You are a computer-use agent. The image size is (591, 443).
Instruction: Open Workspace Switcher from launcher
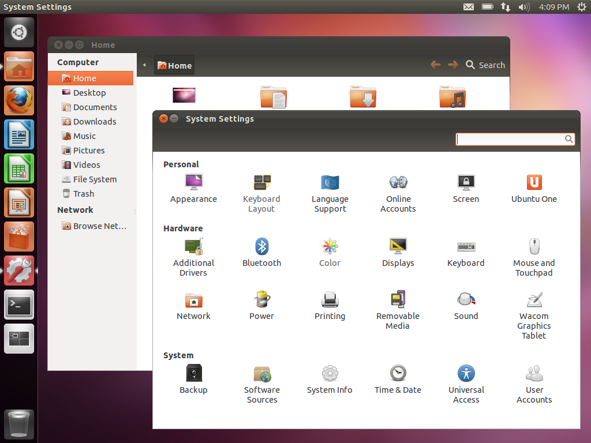click(x=19, y=339)
